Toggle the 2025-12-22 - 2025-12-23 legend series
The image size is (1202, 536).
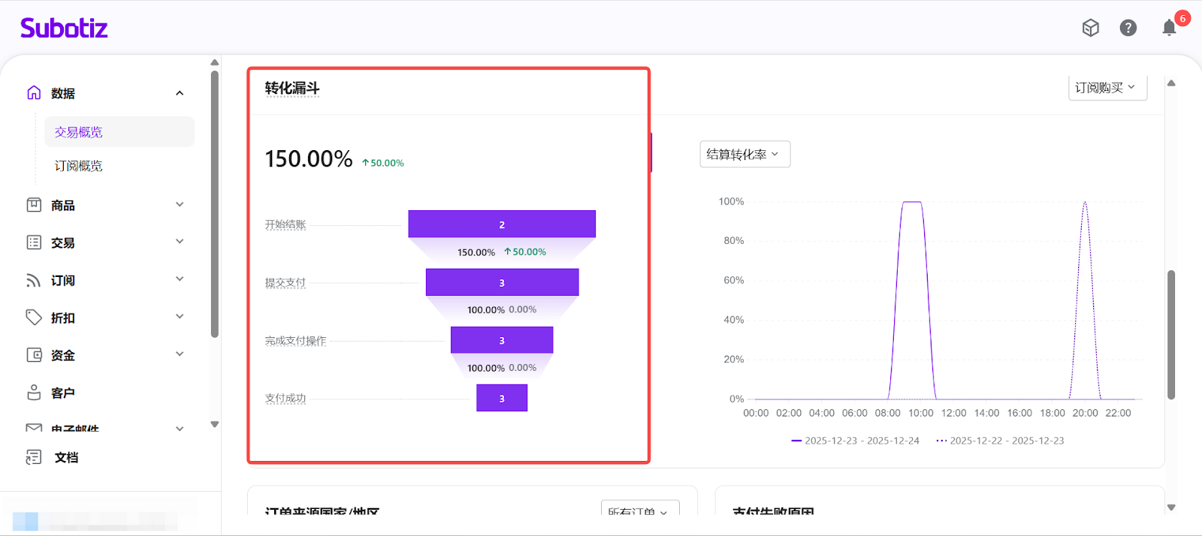tap(1001, 441)
